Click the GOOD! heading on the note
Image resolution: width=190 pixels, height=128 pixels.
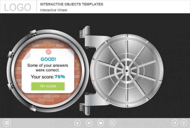coord(48,59)
